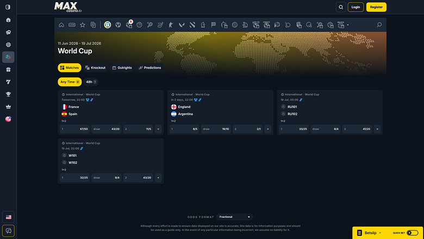This screenshot has width=424, height=239.
Task: Select the Any Time filter
Action: point(70,82)
